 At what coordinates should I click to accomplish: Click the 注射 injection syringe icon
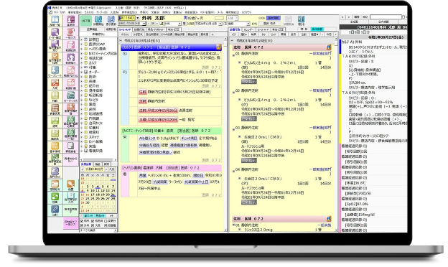[55, 210]
